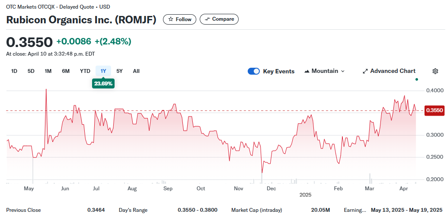Select the 1D time range
Screen dimensions: 447x214
tap(14, 71)
